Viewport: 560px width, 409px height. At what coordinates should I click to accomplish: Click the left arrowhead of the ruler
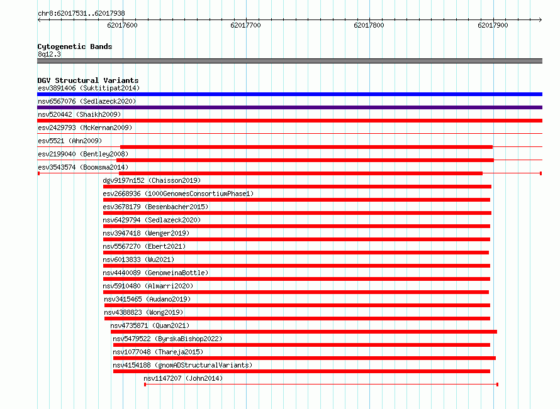39,20
